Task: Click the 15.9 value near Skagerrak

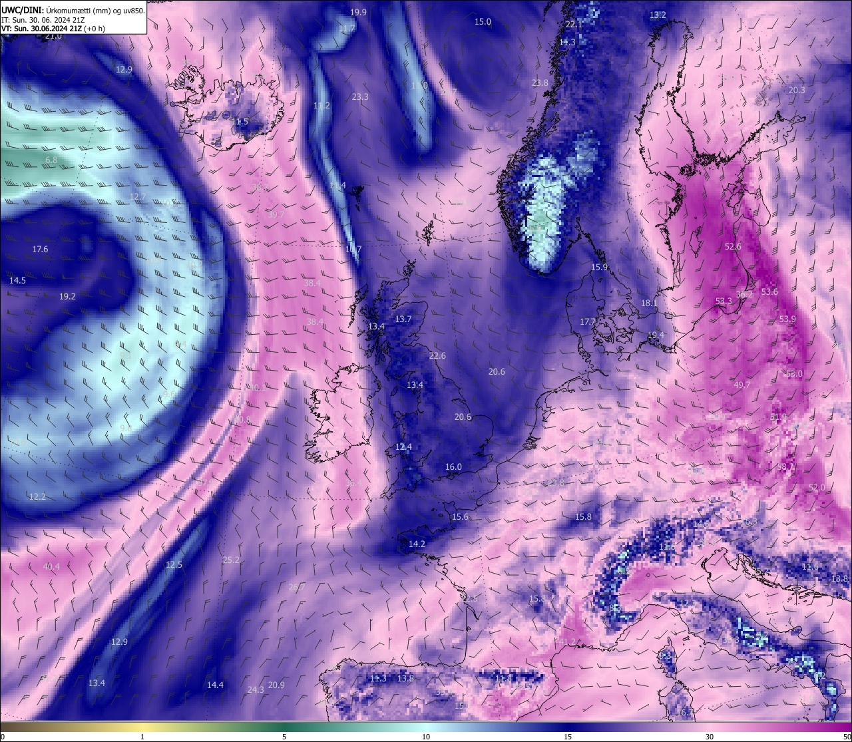Action: click(x=599, y=268)
